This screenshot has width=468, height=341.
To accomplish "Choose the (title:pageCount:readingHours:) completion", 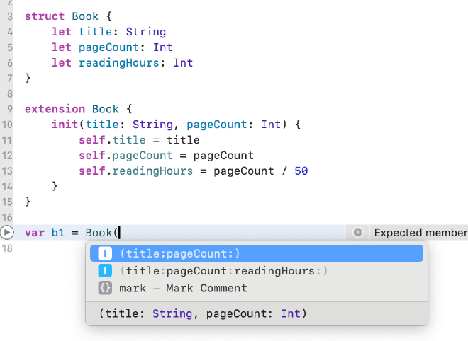I will point(224,271).
